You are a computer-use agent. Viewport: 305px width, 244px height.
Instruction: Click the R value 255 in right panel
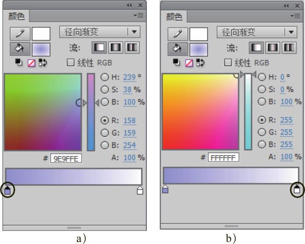(286, 120)
